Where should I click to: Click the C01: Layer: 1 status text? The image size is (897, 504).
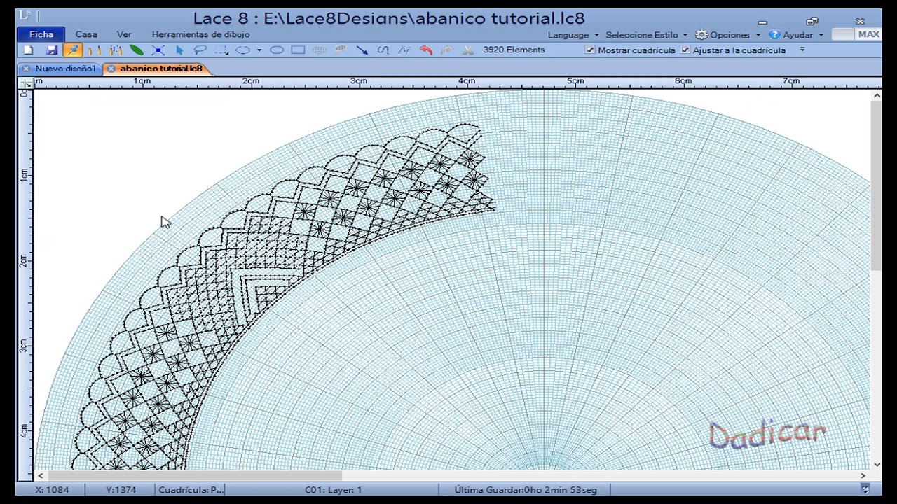[x=333, y=490]
